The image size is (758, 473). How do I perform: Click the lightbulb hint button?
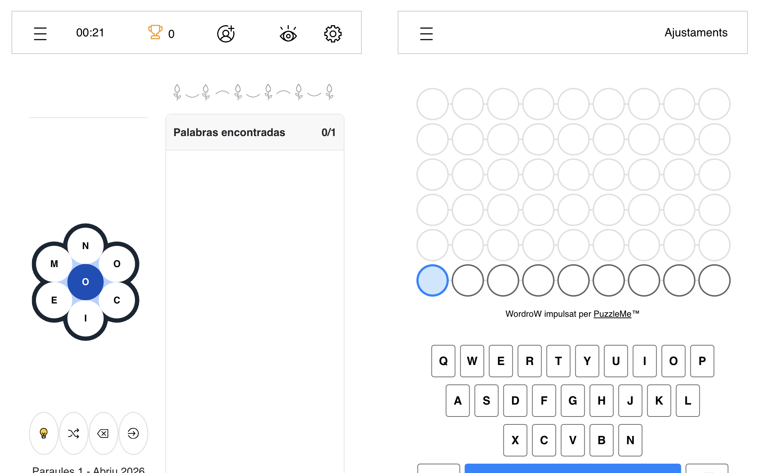tap(44, 433)
